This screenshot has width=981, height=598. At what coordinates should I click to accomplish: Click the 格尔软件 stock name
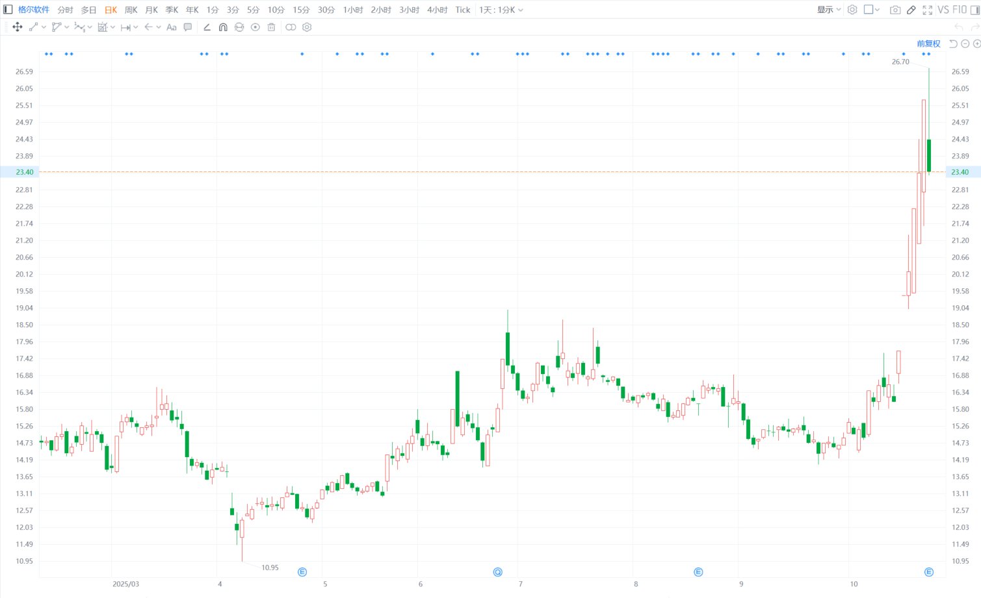pyautogui.click(x=34, y=10)
